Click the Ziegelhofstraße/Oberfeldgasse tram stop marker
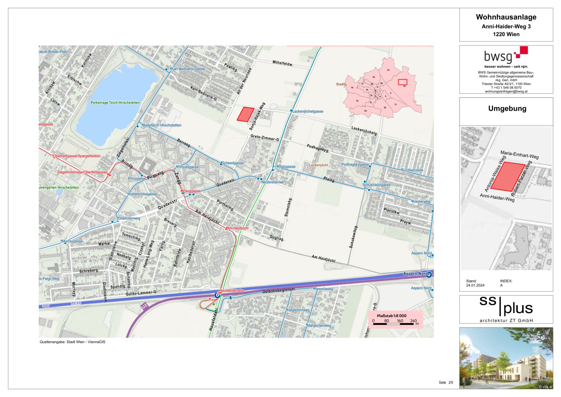The image size is (561, 397). coord(109,174)
